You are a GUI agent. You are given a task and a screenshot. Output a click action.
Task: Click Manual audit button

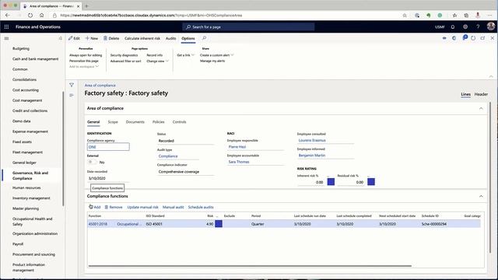(173, 207)
